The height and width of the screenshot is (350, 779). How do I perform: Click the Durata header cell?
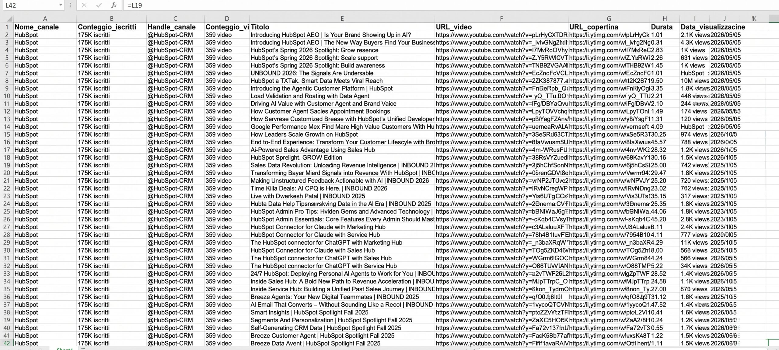click(x=665, y=27)
